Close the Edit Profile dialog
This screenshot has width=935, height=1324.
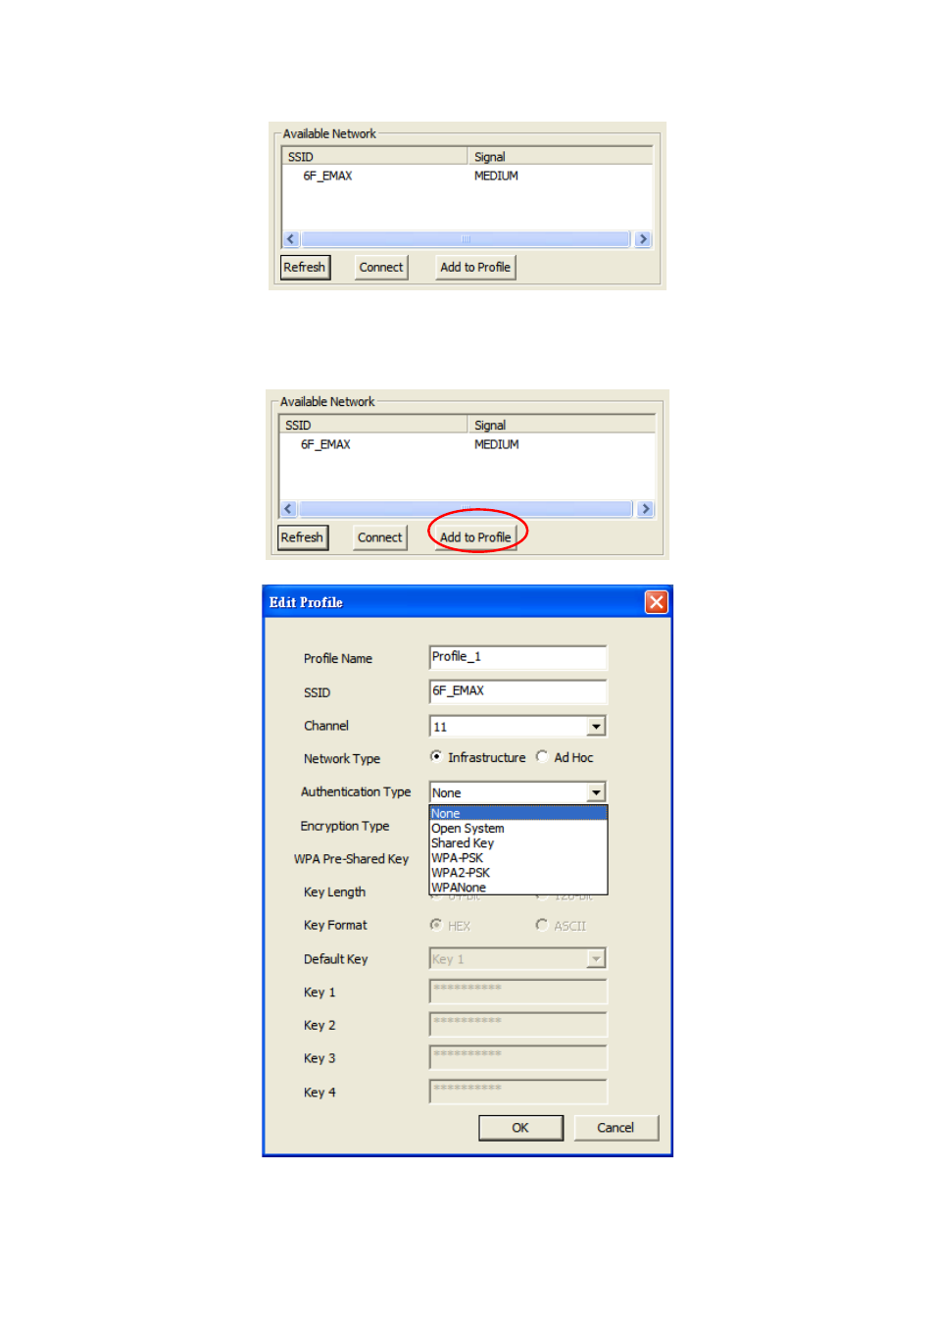coord(656,602)
